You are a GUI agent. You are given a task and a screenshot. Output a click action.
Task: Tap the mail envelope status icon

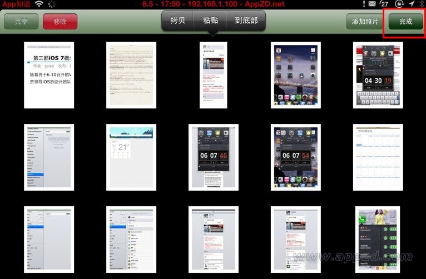coord(372,4)
